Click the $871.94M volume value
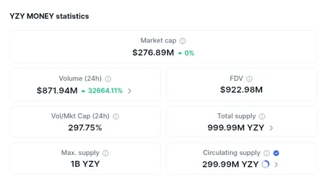Screen dimensions: 327x177 [57, 91]
